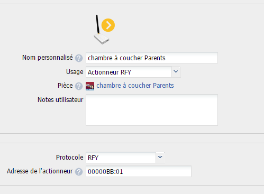Show help for Adresse de l'actionneur
The width and height of the screenshot is (264, 194).
tap(79, 172)
